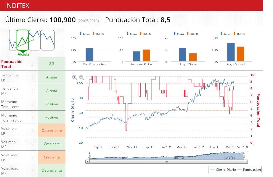
Task: Click the date (22/05/2013)
Action: tap(88, 21)
